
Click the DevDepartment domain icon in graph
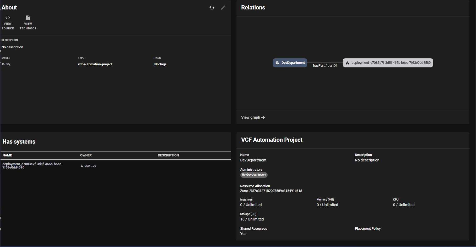point(277,63)
